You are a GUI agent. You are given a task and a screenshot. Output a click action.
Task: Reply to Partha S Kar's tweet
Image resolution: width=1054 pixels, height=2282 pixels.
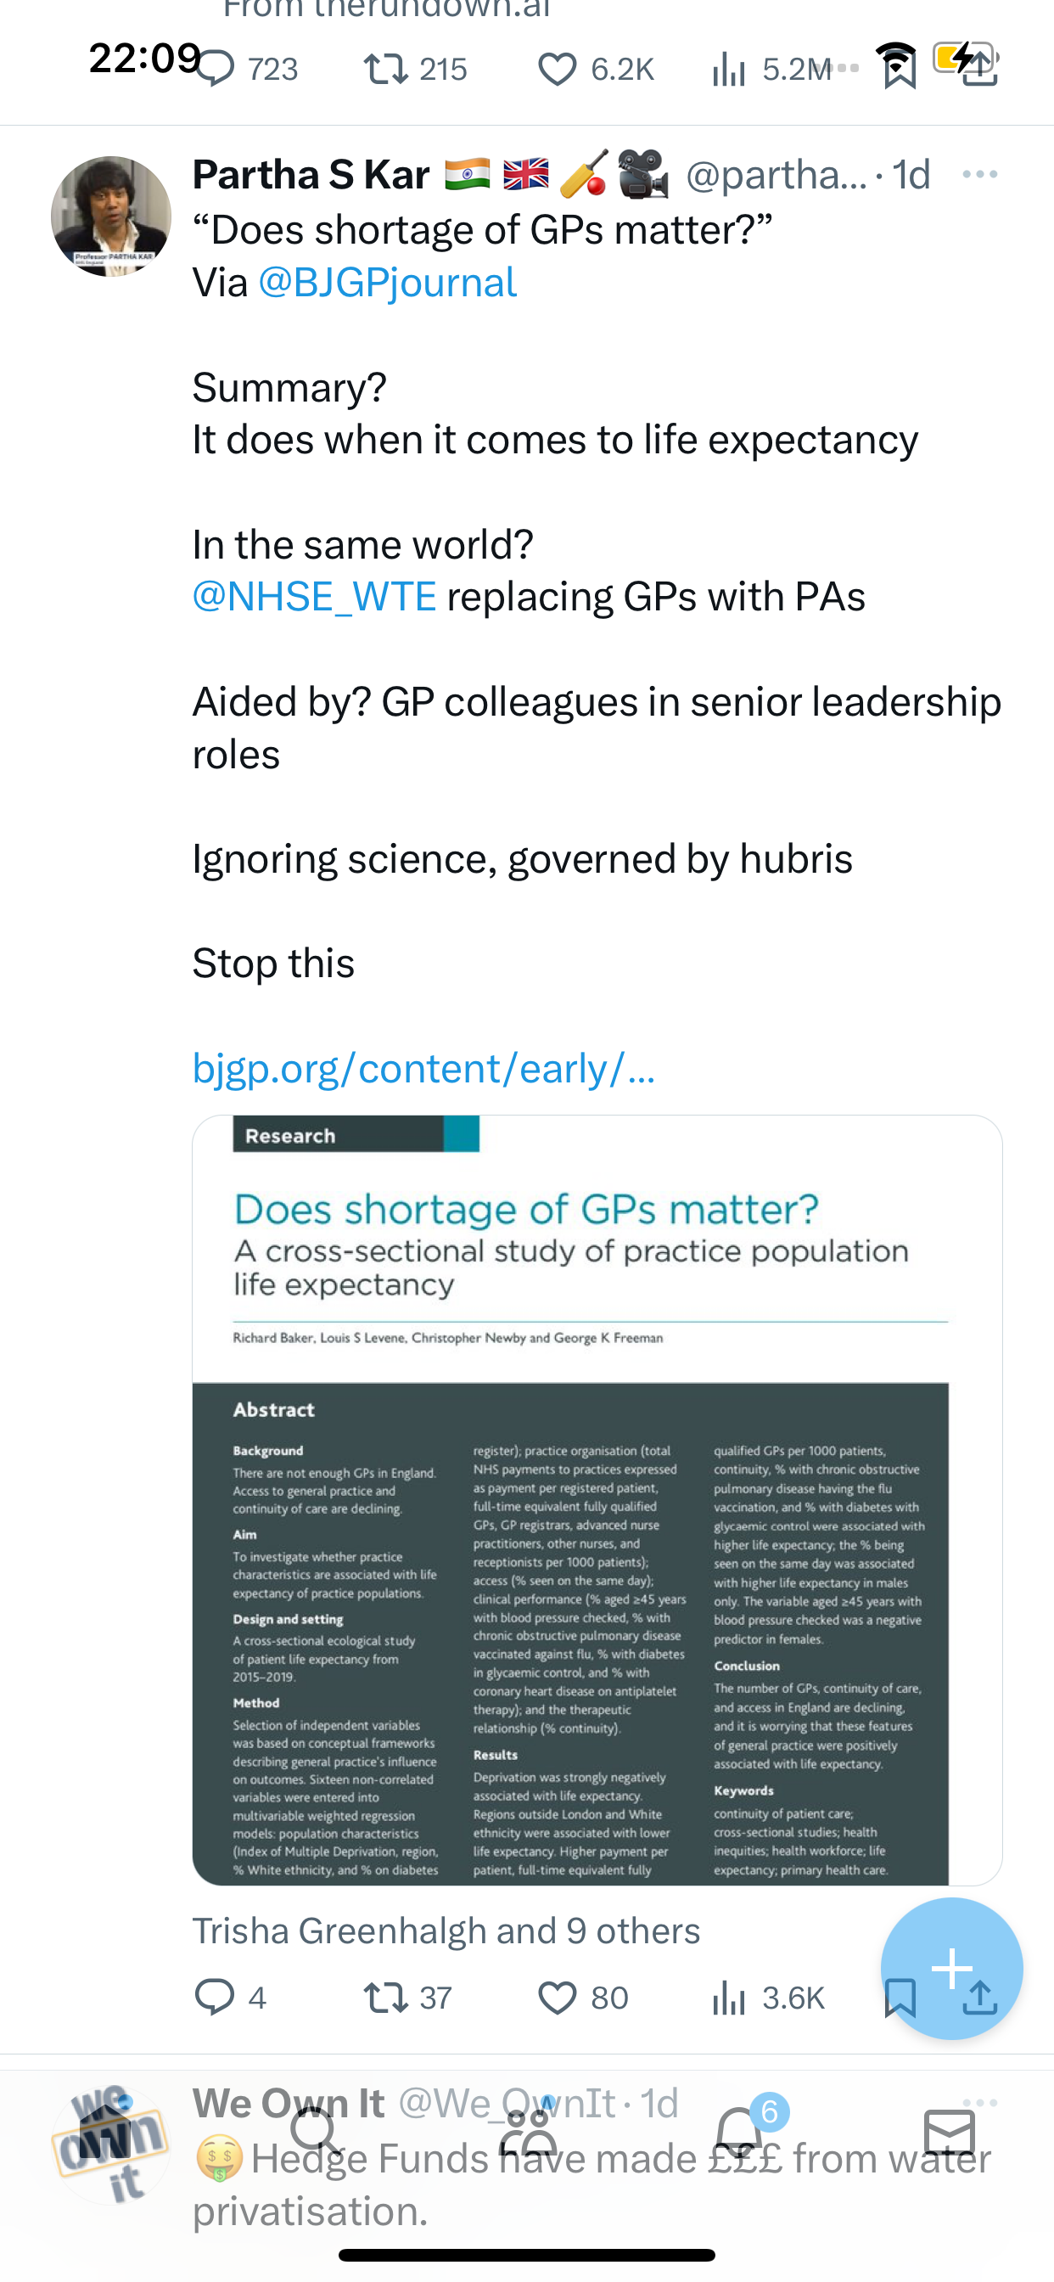click(x=215, y=1998)
